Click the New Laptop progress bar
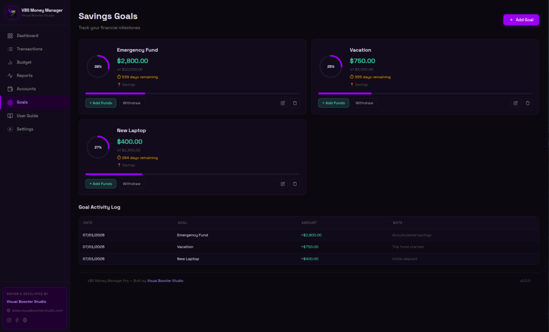This screenshot has width=549, height=332. pyautogui.click(x=193, y=174)
